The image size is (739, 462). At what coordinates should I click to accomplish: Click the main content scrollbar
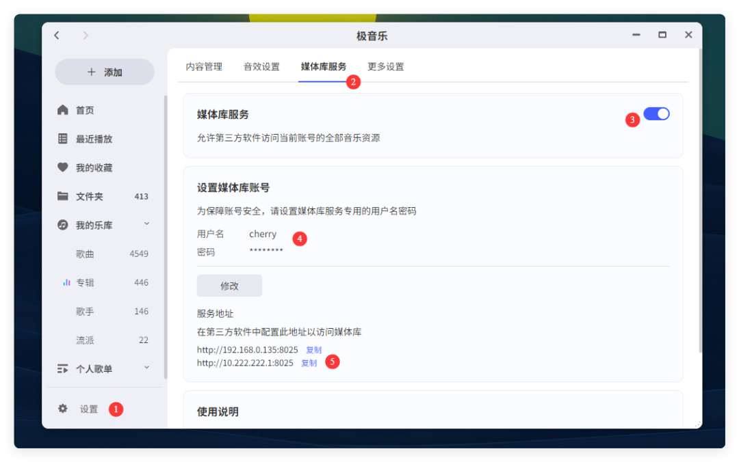(x=701, y=200)
